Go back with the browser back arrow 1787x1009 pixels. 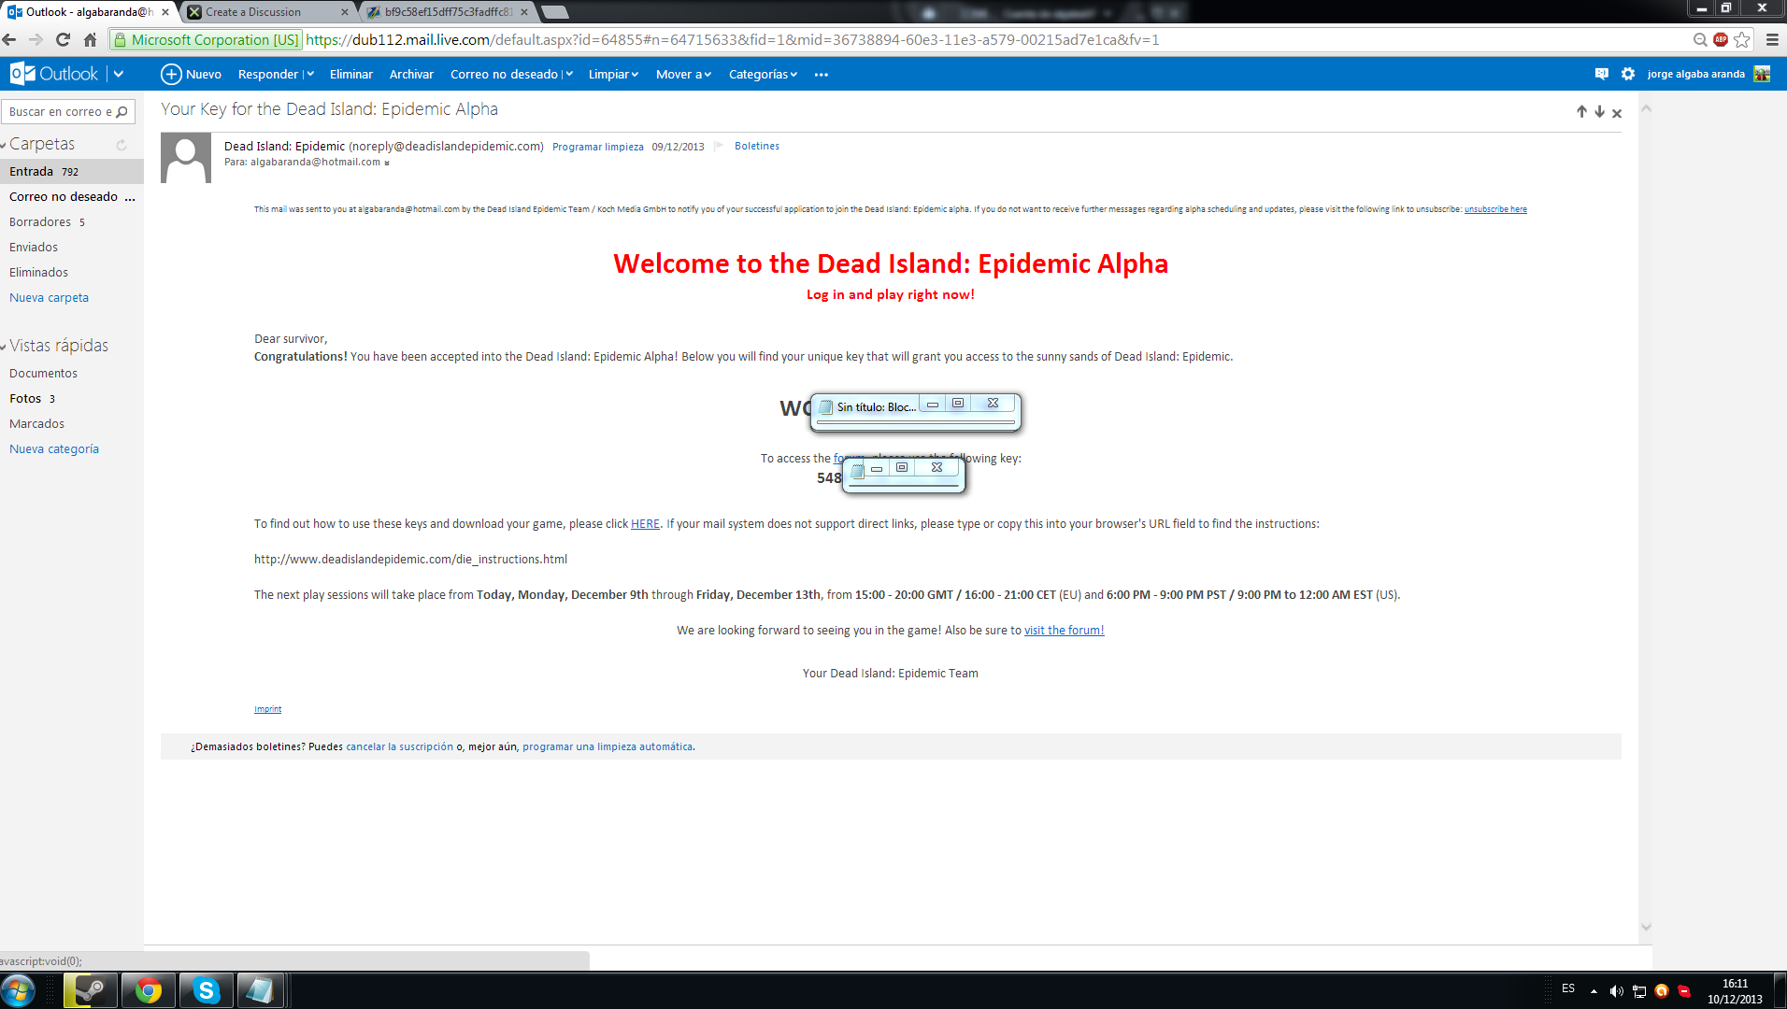(x=10, y=39)
